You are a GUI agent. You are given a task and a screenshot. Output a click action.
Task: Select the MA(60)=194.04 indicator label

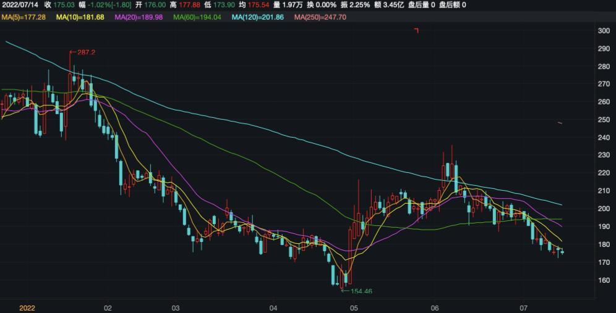pyautogui.click(x=197, y=17)
